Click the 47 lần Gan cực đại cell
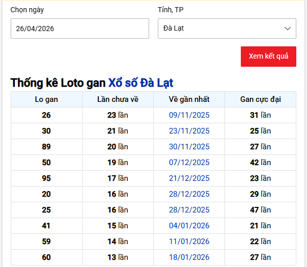This screenshot has height=267, width=307. pos(260,210)
